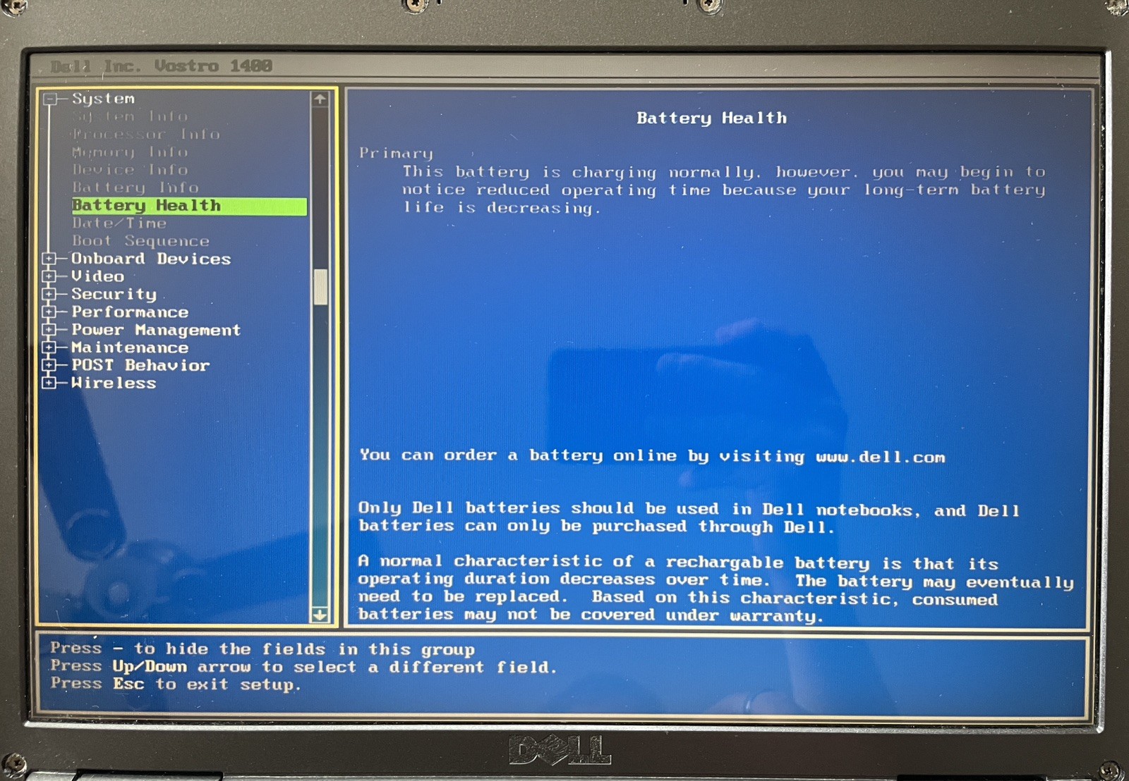The height and width of the screenshot is (781, 1129).
Task: Select the Security label
Action: coord(114,294)
